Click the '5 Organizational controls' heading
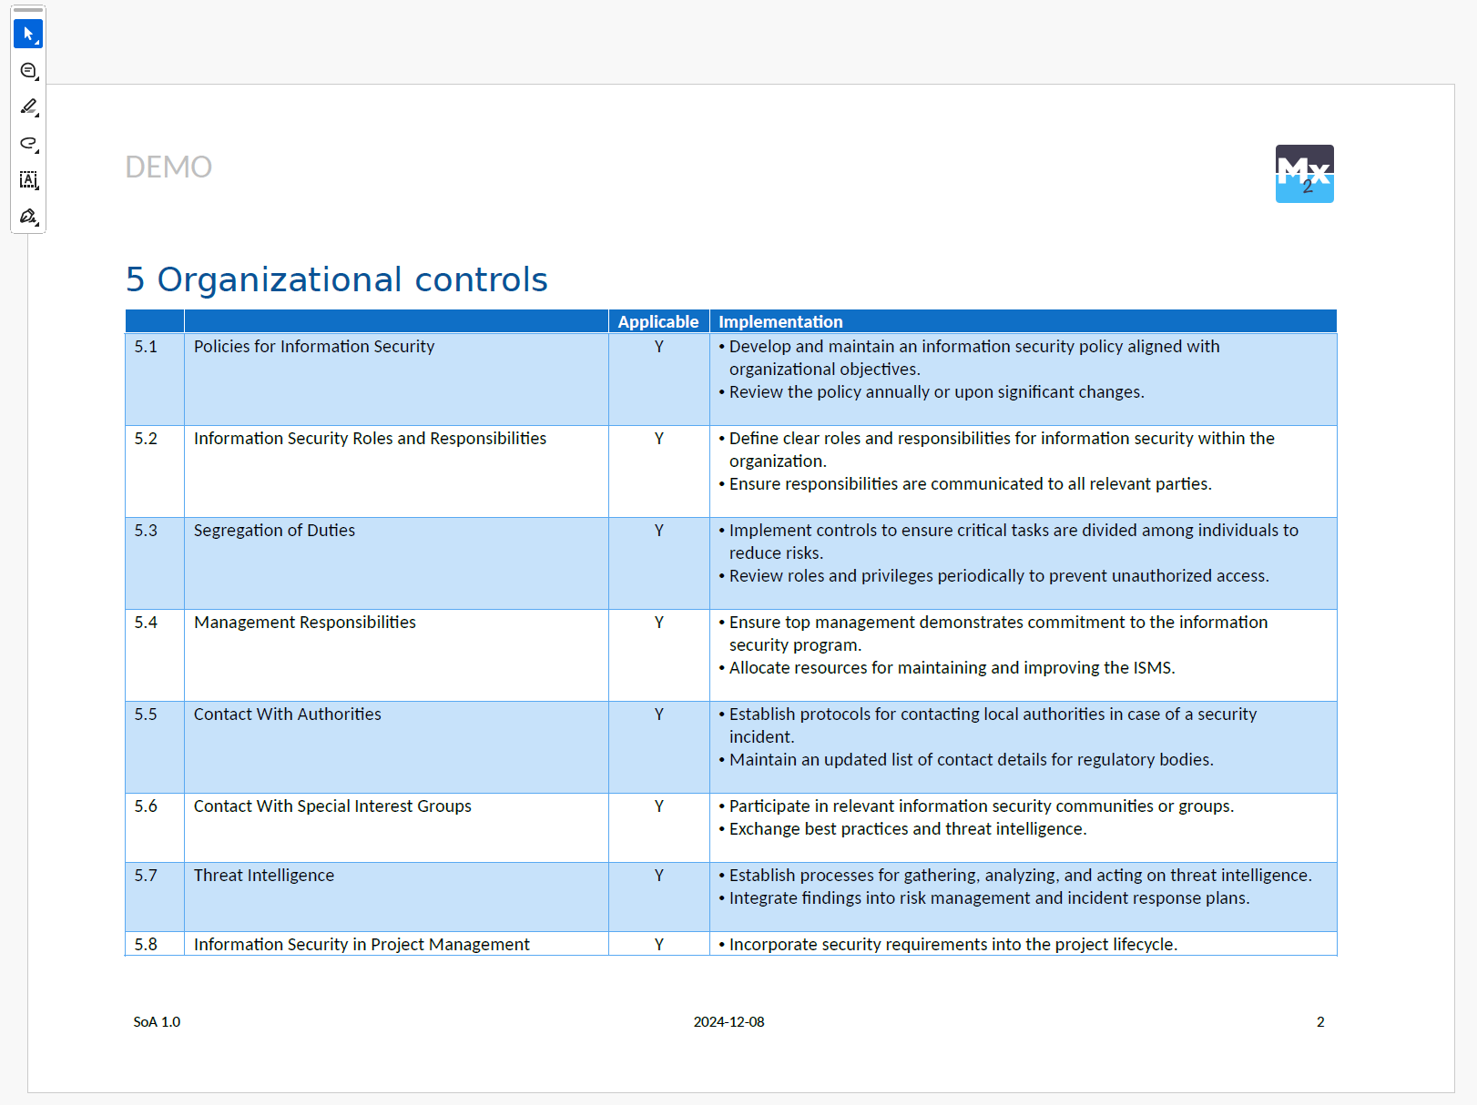 click(x=337, y=279)
